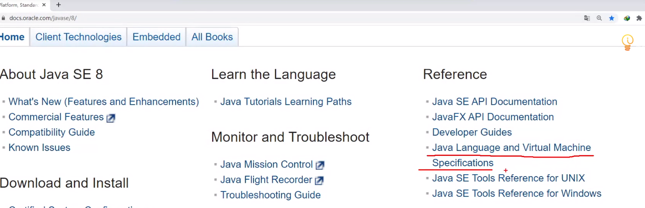Click the Download and Install heading
The height and width of the screenshot is (208, 645).
pos(64,183)
